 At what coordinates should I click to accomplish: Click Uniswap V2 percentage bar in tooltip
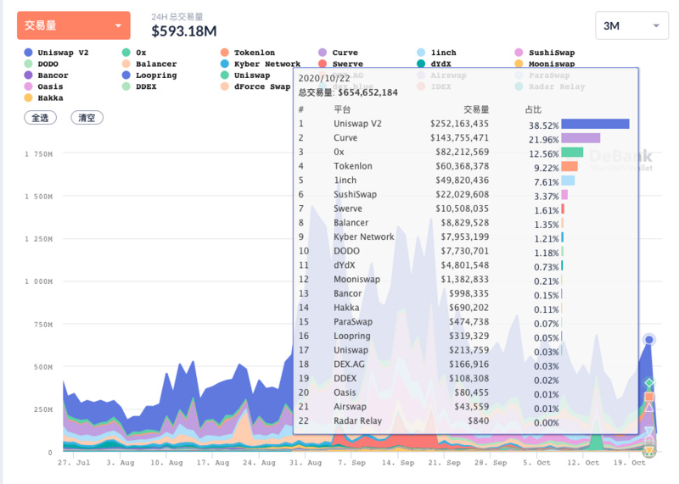(x=595, y=124)
